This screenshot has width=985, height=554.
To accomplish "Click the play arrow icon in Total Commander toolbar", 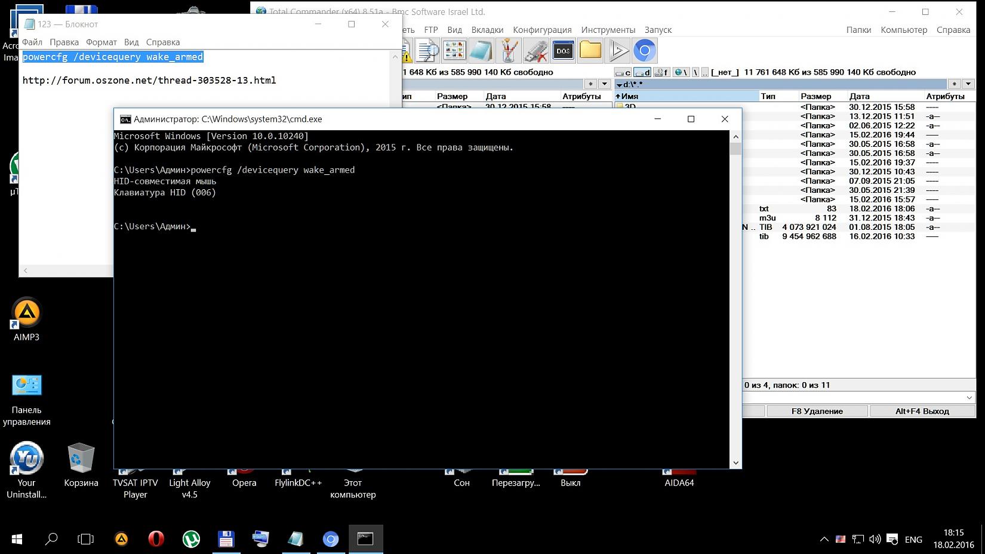I will point(618,51).
